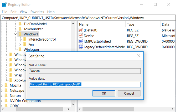Click the IsMRUEstablished DWORD icon
Viewport: 176px width, 112px height.
pyautogui.click(x=81, y=41)
